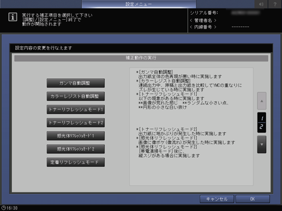Go to next page with down arrow
The height and width of the screenshot is (211, 282).
262,145
